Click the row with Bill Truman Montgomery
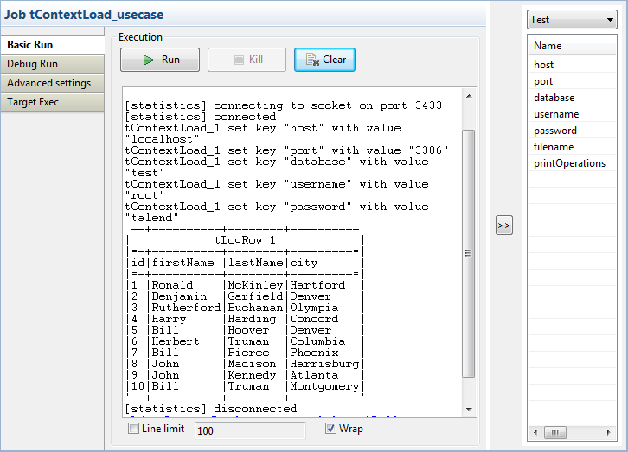This screenshot has width=628, height=452. [245, 386]
